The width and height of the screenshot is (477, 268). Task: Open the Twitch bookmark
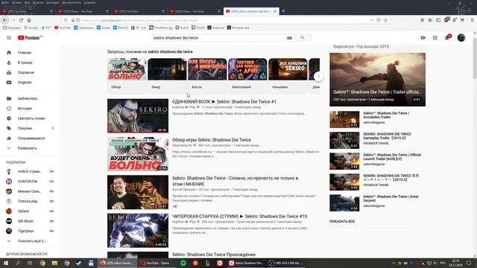pos(182,28)
